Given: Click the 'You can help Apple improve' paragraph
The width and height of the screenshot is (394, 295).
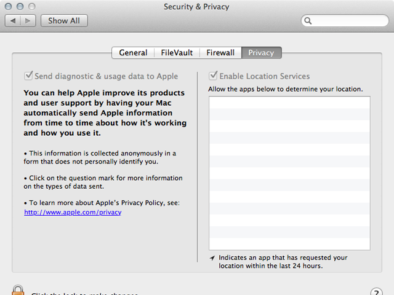Looking at the screenshot, I should pyautogui.click(x=105, y=113).
